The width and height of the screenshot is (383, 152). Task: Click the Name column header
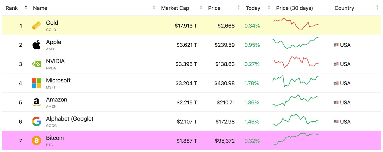[40, 8]
